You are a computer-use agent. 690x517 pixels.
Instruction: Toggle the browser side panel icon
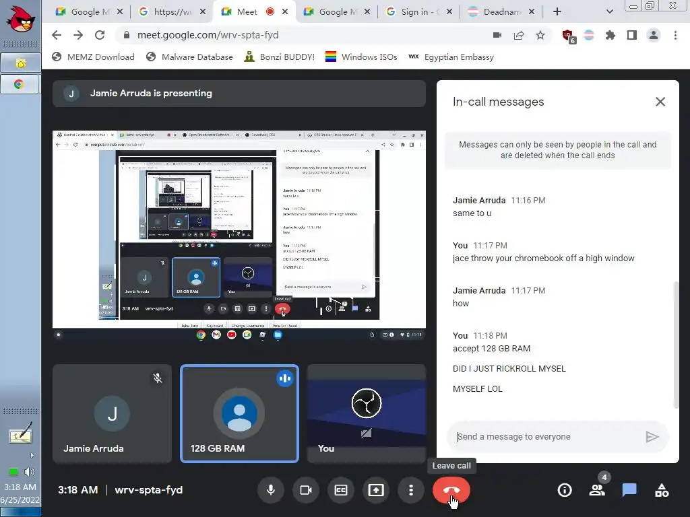coord(632,35)
